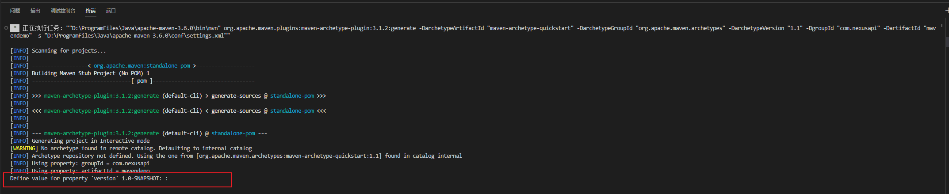The image size is (949, 194).
Task: Click the asterisk task marker icon
Action: point(15,28)
